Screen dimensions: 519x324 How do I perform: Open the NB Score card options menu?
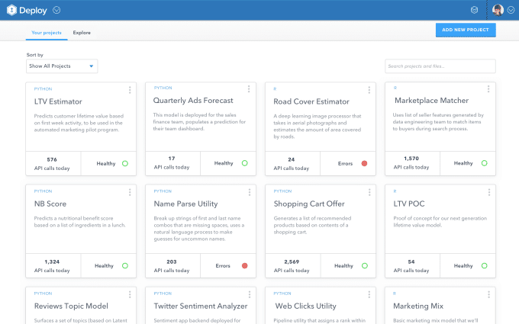click(130, 192)
